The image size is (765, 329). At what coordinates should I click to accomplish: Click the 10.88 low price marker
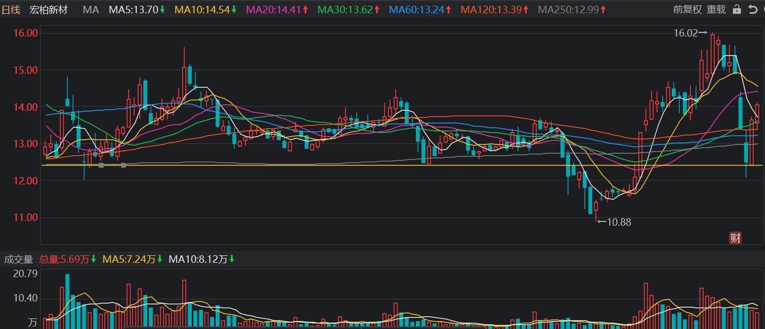coord(615,223)
